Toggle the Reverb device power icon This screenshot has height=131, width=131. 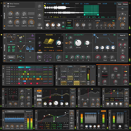35,89
